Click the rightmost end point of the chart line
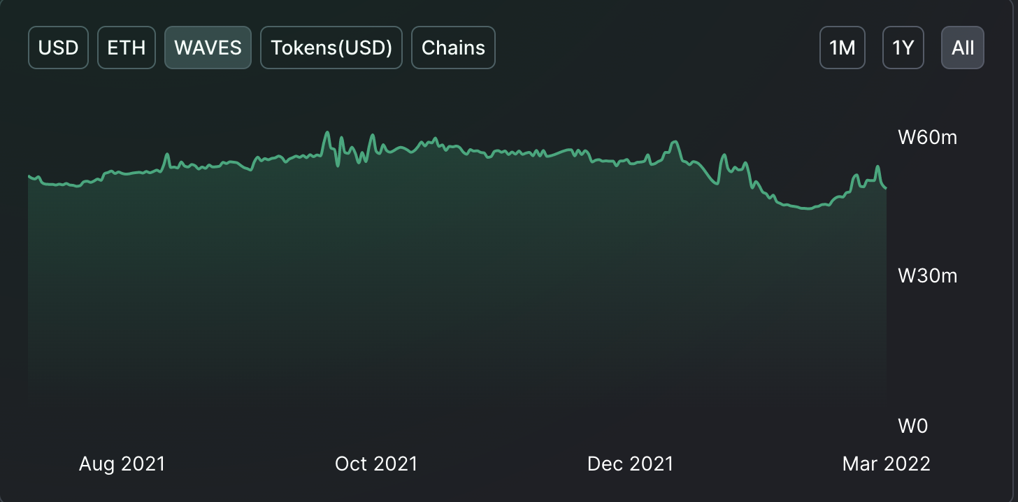1018x502 pixels. (x=886, y=187)
